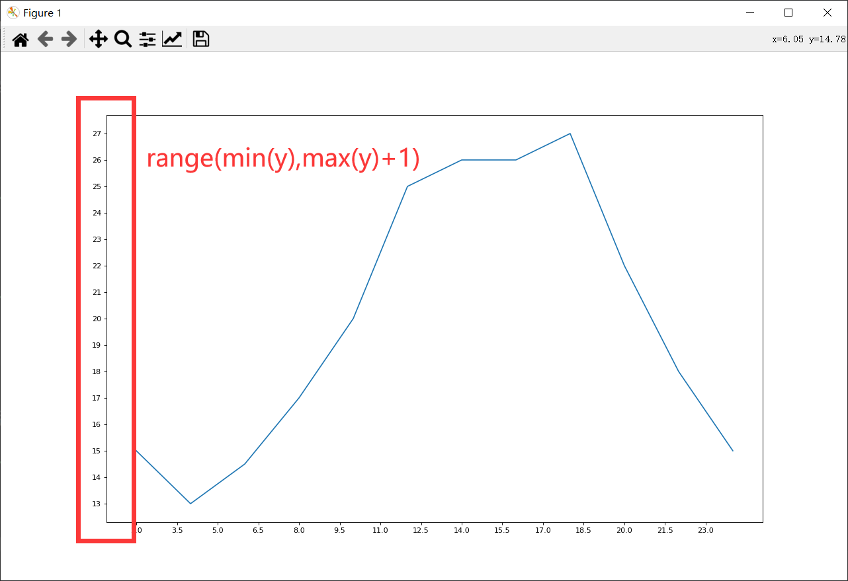Toggle pan navigation mode on
This screenshot has height=581, width=848.
coord(98,39)
